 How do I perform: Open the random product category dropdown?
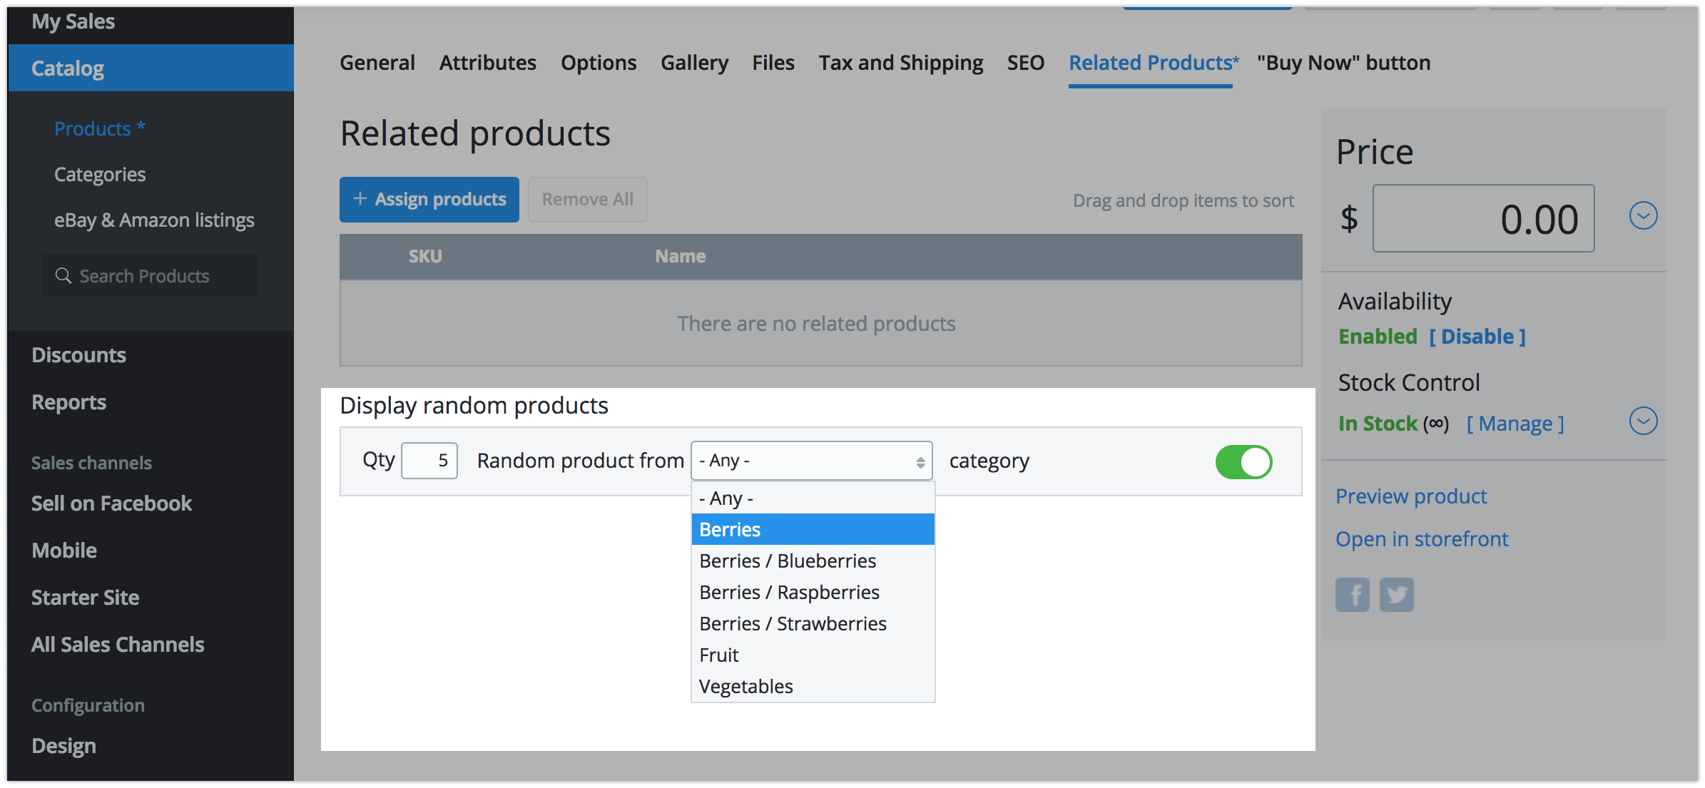pos(811,461)
